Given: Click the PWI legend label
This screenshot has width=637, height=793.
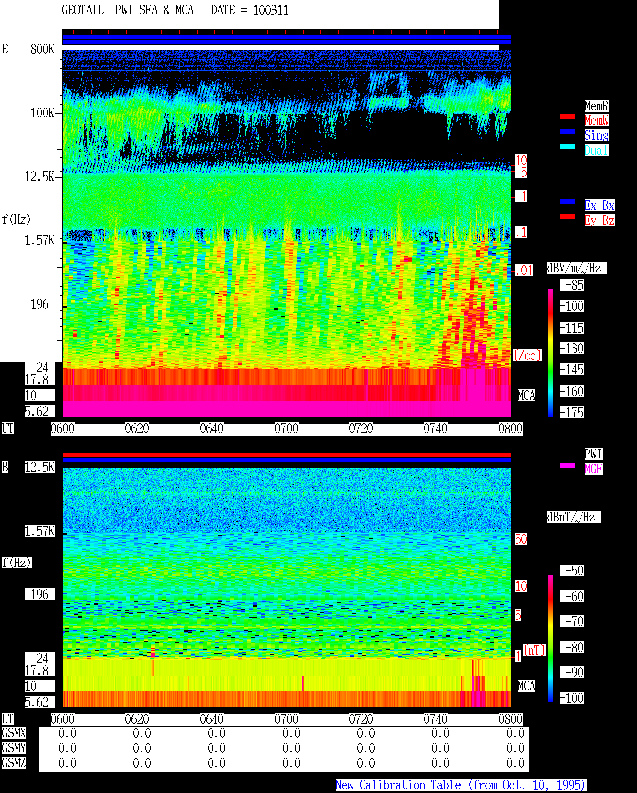Looking at the screenshot, I should click(x=593, y=454).
